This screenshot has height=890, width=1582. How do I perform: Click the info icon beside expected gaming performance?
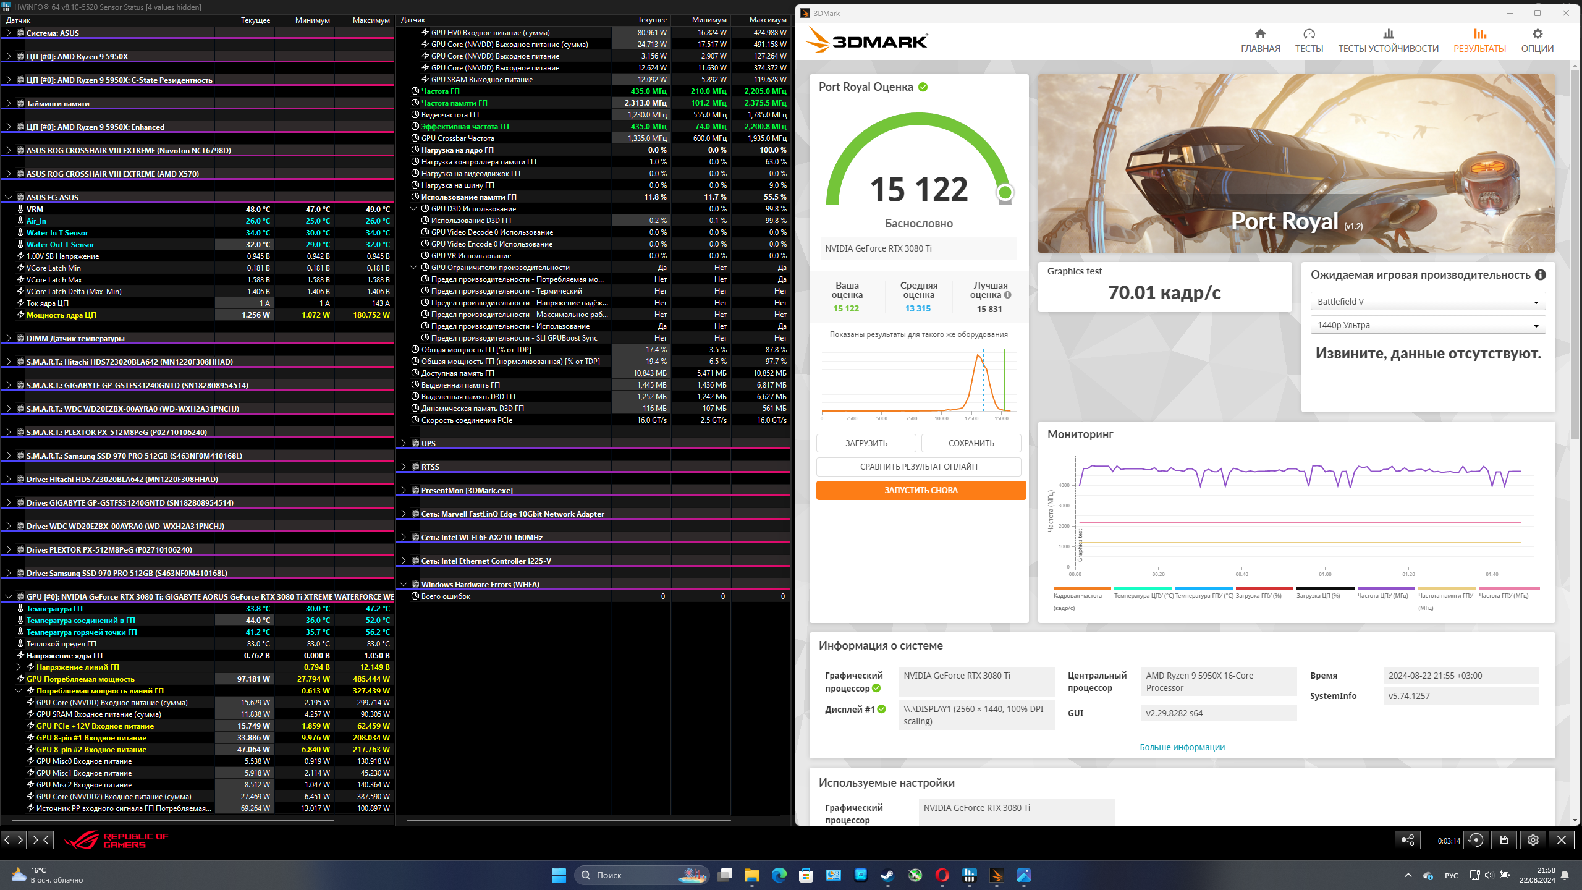click(x=1541, y=275)
